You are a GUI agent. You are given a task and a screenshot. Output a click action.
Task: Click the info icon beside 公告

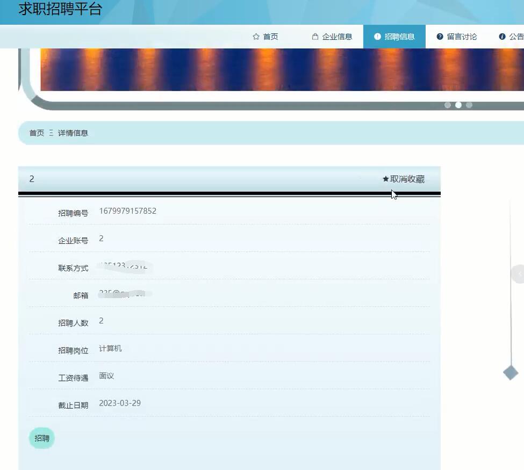click(502, 37)
